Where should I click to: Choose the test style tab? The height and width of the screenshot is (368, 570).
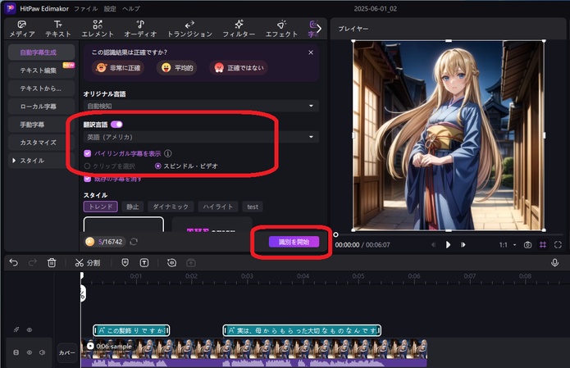253,207
